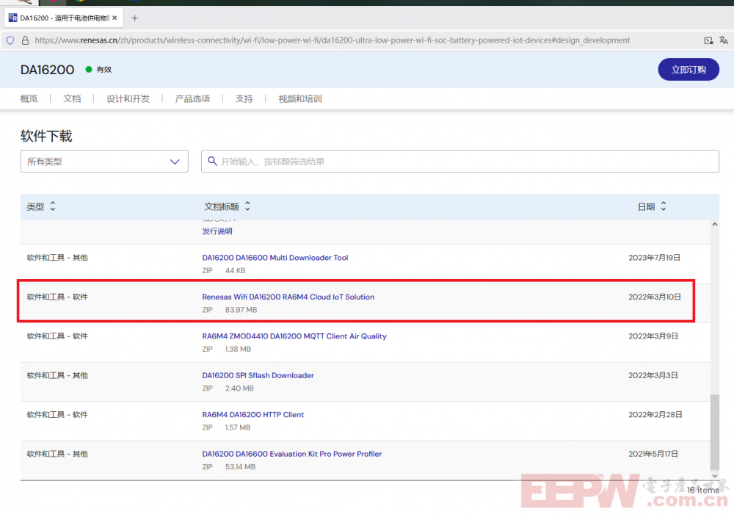
Task: Go to the 设计和开发 section
Action: point(128,99)
